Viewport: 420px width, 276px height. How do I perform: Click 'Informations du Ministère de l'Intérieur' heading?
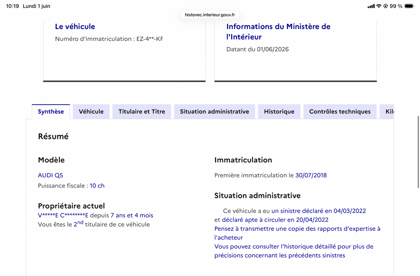point(278,32)
